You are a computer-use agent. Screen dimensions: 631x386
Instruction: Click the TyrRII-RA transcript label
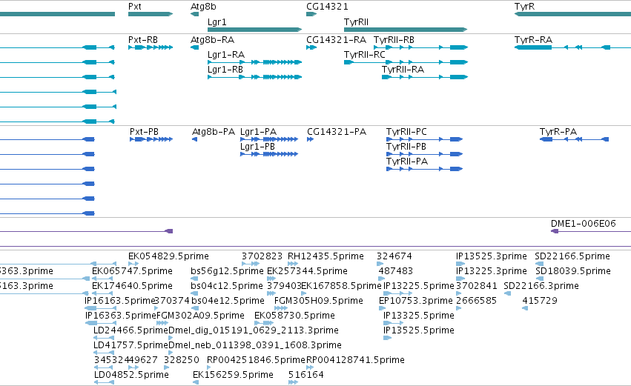coord(403,70)
